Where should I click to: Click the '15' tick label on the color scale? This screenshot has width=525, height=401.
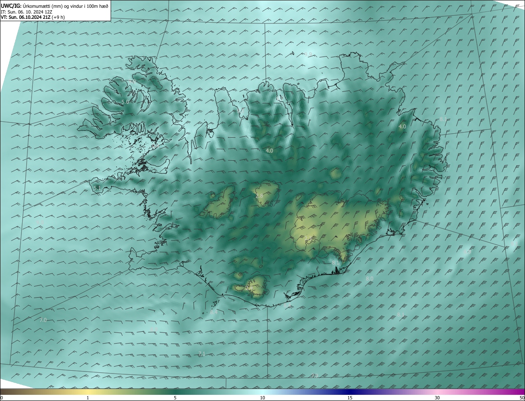(x=350, y=398)
